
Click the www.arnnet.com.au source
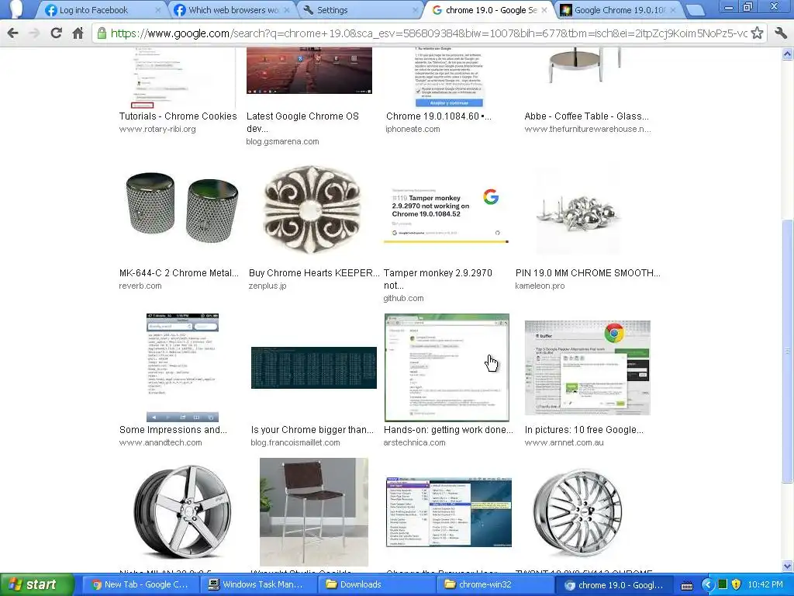(x=564, y=442)
